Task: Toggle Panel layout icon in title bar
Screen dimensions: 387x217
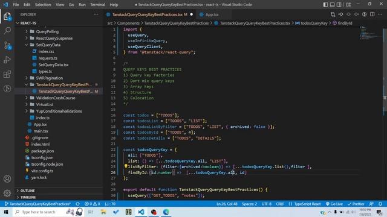Action: click(332, 4)
